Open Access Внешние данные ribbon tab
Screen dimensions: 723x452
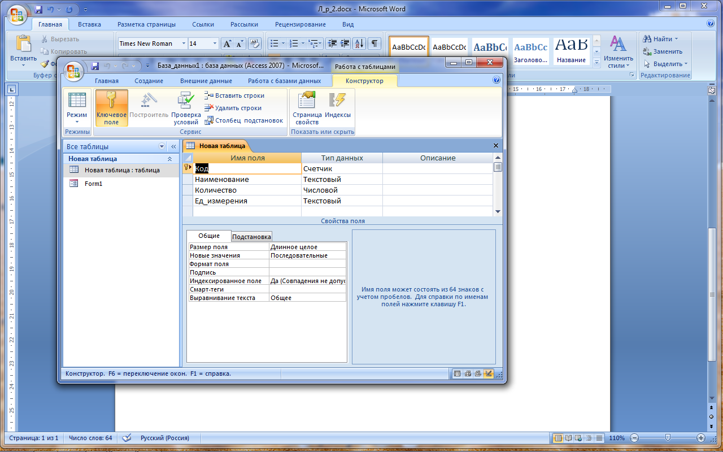(206, 81)
